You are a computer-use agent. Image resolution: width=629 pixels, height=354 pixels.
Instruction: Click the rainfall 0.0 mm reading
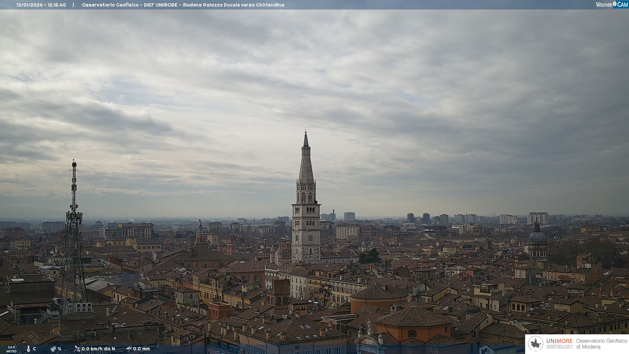(x=142, y=349)
